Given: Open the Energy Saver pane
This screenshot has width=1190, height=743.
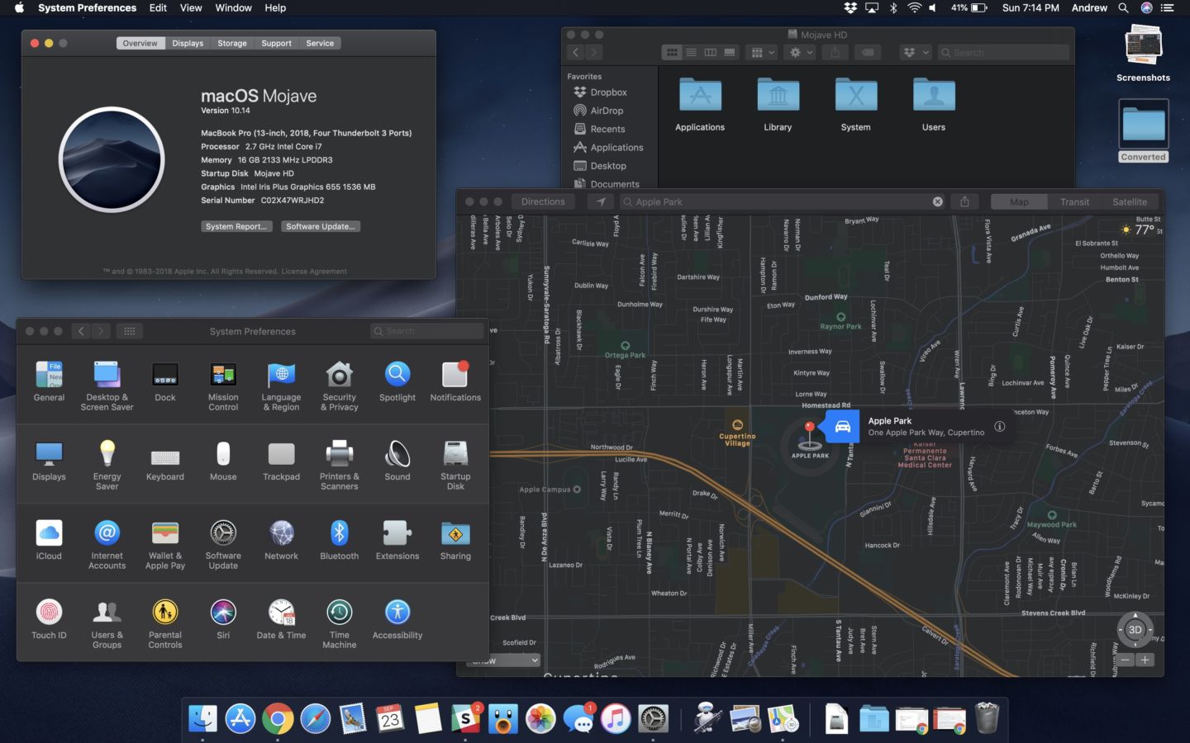Looking at the screenshot, I should (107, 455).
